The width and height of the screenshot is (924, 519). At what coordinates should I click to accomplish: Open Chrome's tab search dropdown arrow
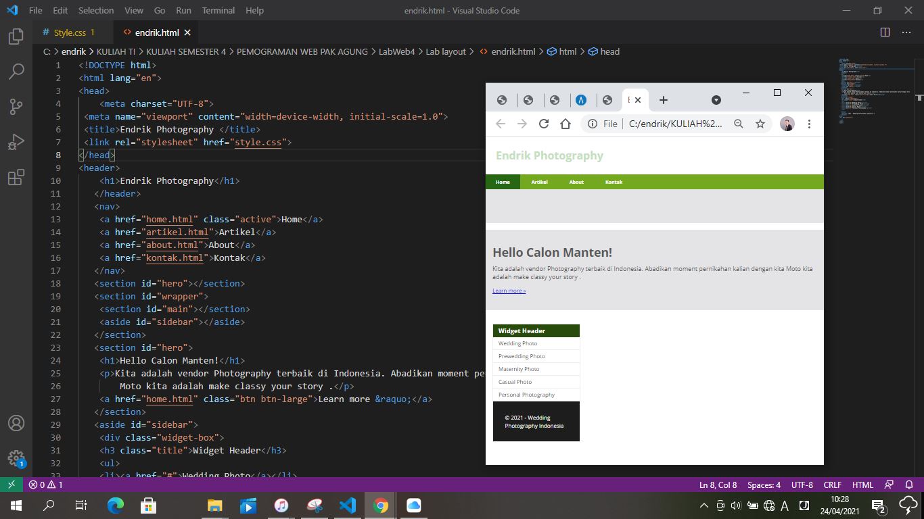point(716,100)
